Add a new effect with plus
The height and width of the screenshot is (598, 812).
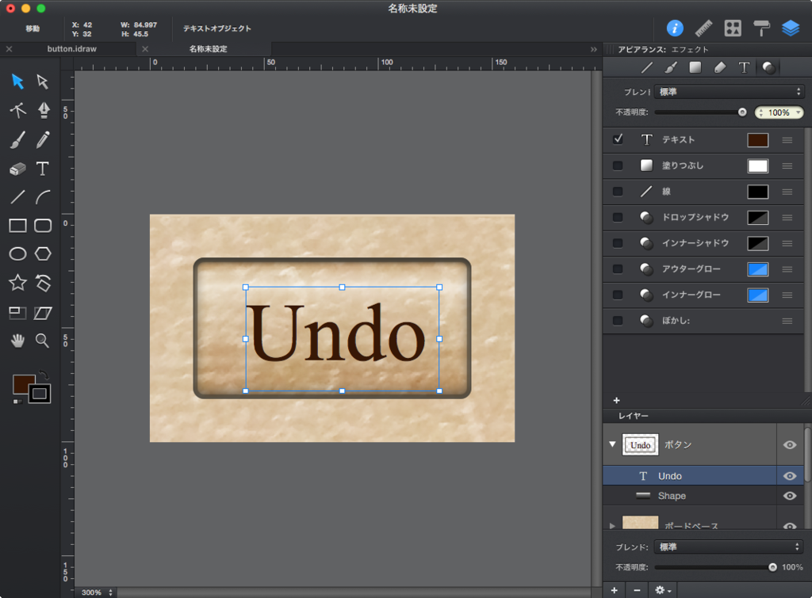tap(616, 401)
